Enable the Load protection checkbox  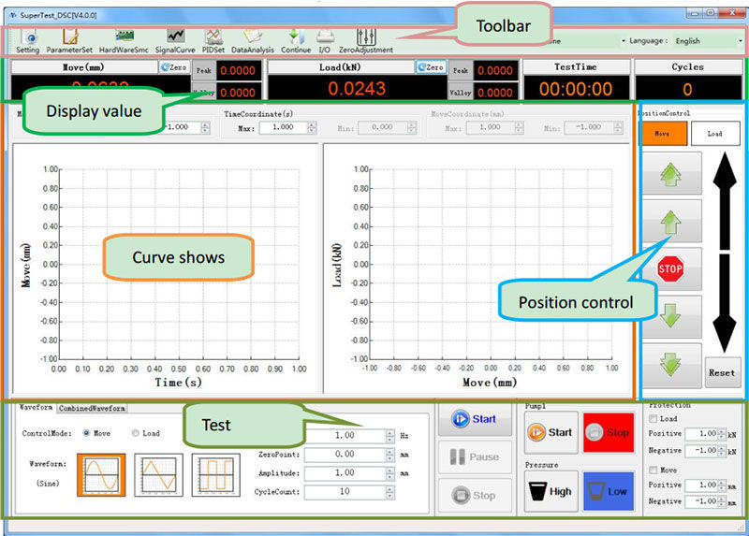click(652, 419)
